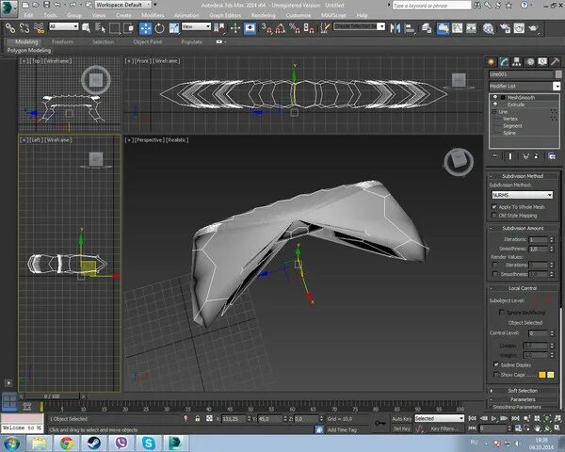565x452 pixels.
Task: Activate the Select and Scale tool
Action: pos(174,28)
